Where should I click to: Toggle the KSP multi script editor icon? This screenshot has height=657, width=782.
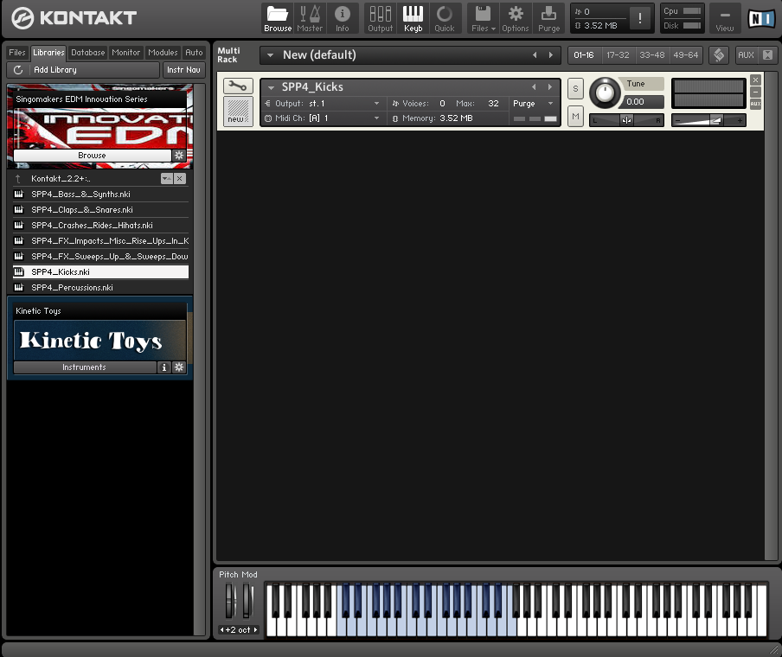(719, 54)
